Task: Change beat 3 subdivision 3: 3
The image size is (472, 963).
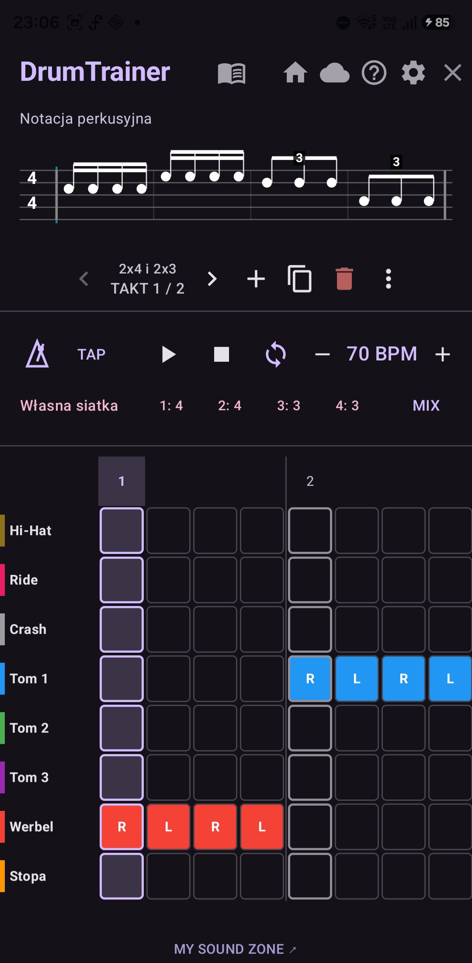Action: click(x=288, y=405)
